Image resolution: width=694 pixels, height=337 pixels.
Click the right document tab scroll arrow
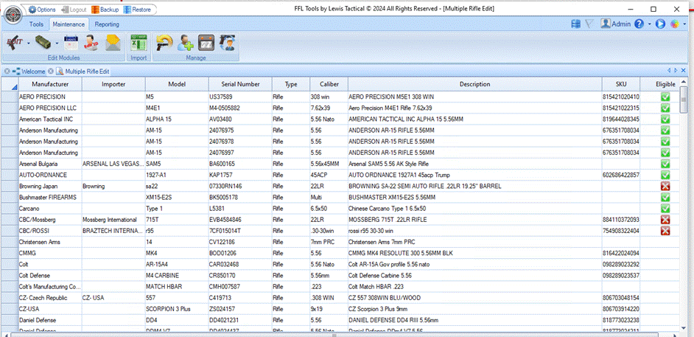point(676,70)
